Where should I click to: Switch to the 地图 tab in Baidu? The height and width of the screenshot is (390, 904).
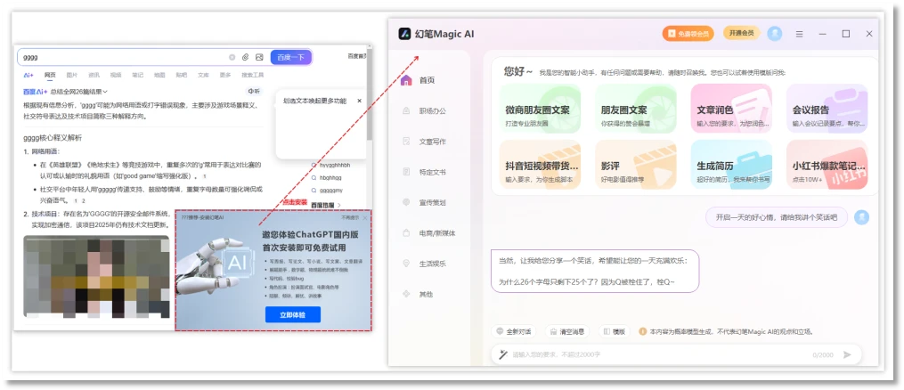point(159,75)
